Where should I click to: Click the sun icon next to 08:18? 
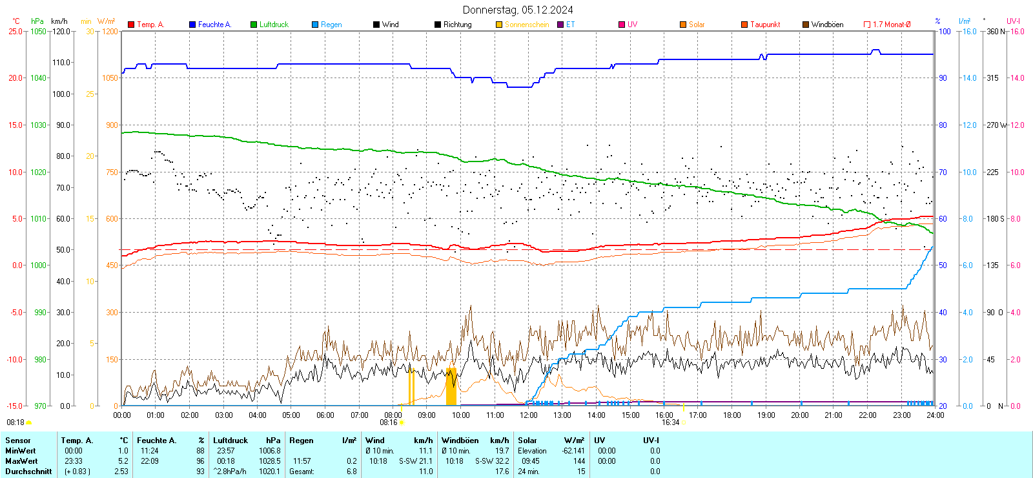click(28, 422)
